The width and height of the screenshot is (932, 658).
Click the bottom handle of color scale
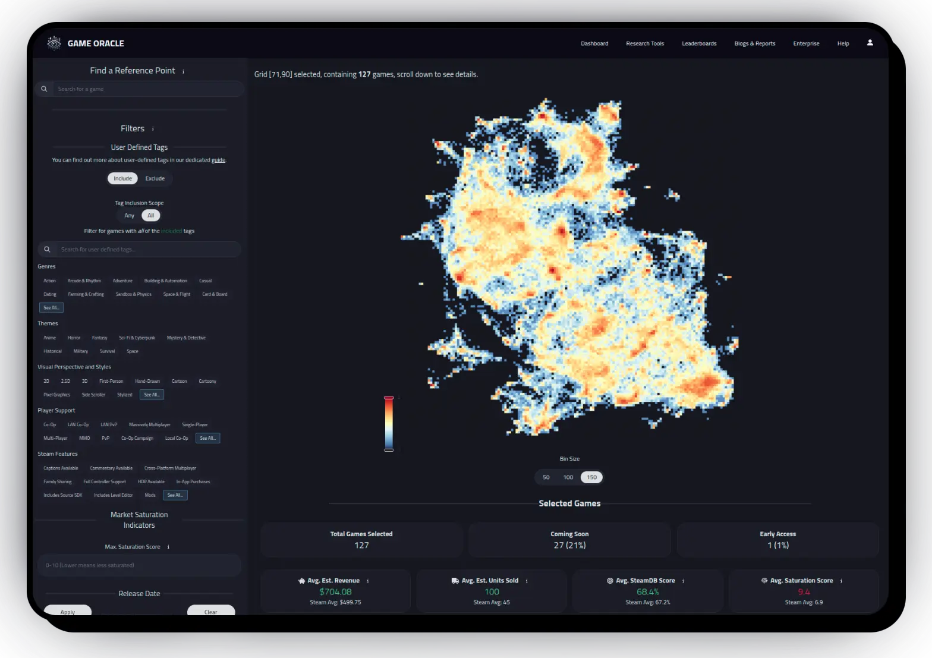(389, 450)
